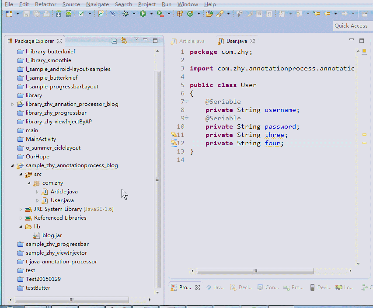Click the Search flashlight icon

(220, 14)
